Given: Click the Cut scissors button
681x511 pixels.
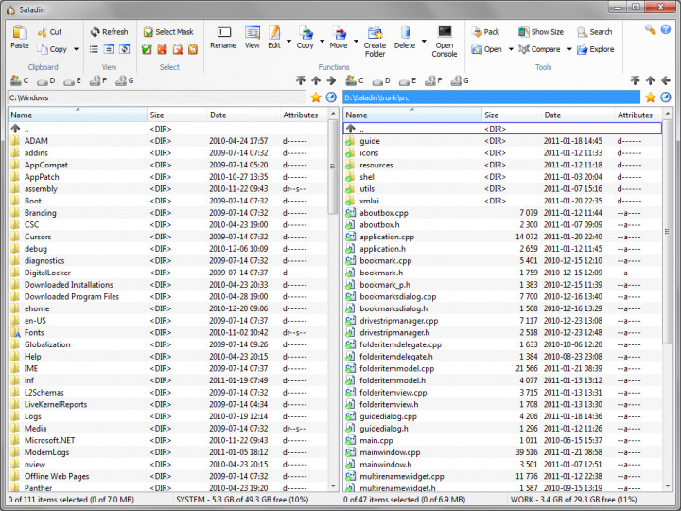Looking at the screenshot, I should coord(49,32).
